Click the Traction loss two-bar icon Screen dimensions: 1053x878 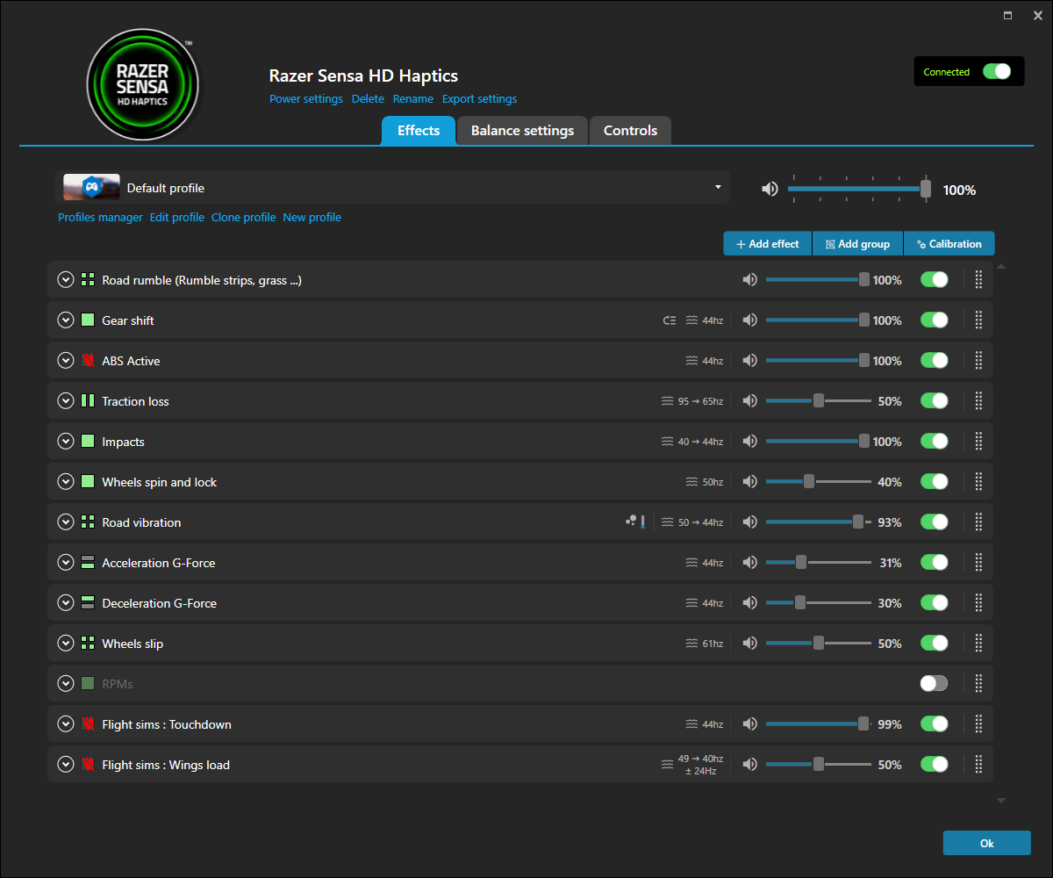click(88, 401)
